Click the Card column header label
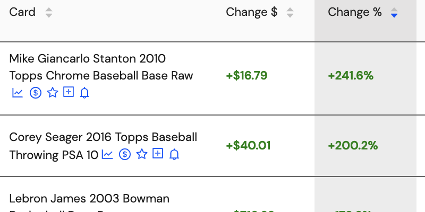The image size is (425, 212). point(22,12)
